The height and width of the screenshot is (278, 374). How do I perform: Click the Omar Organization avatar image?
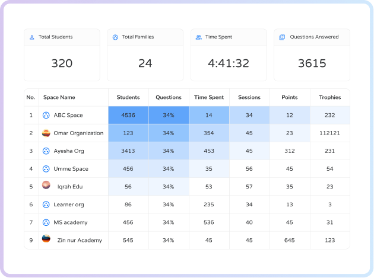46,133
